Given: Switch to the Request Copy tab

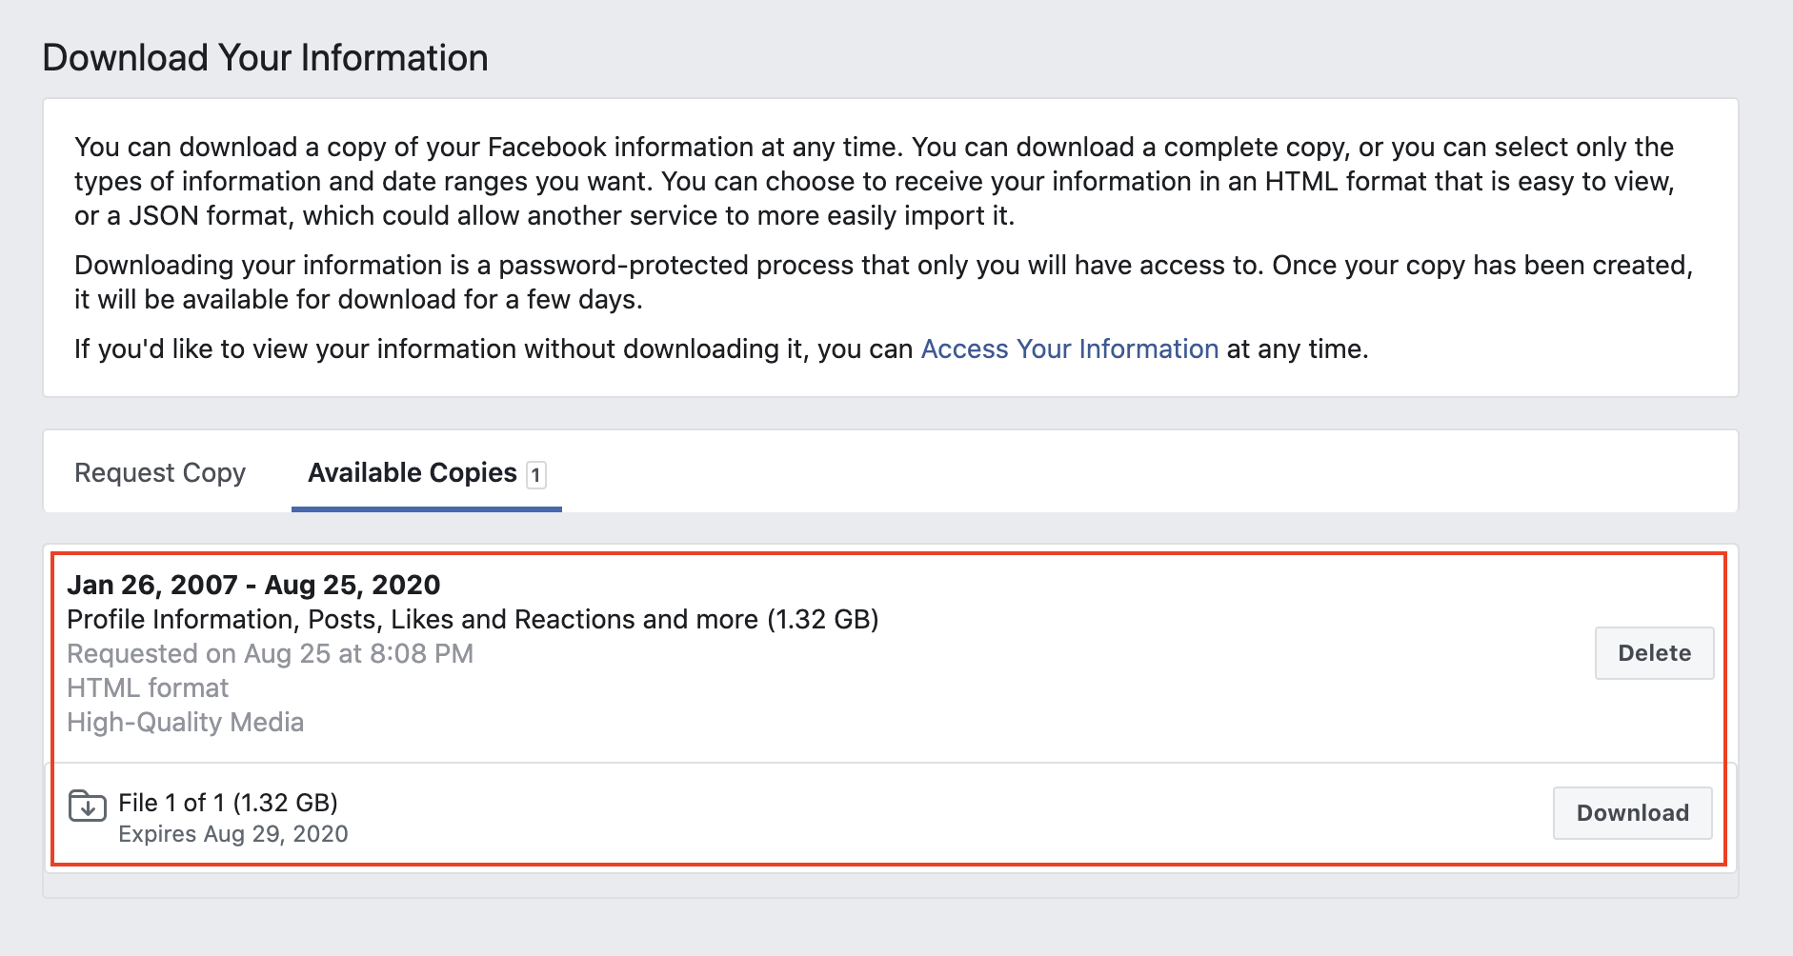Looking at the screenshot, I should point(160,473).
